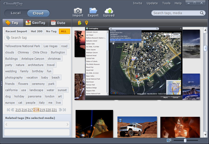Image resolution: width=209 pixels, height=144 pixels.
Task: Click the Import camera icon
Action: [x=78, y=11]
